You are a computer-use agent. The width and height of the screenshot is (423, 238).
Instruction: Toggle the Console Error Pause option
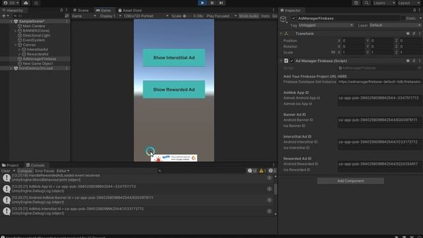click(x=44, y=171)
